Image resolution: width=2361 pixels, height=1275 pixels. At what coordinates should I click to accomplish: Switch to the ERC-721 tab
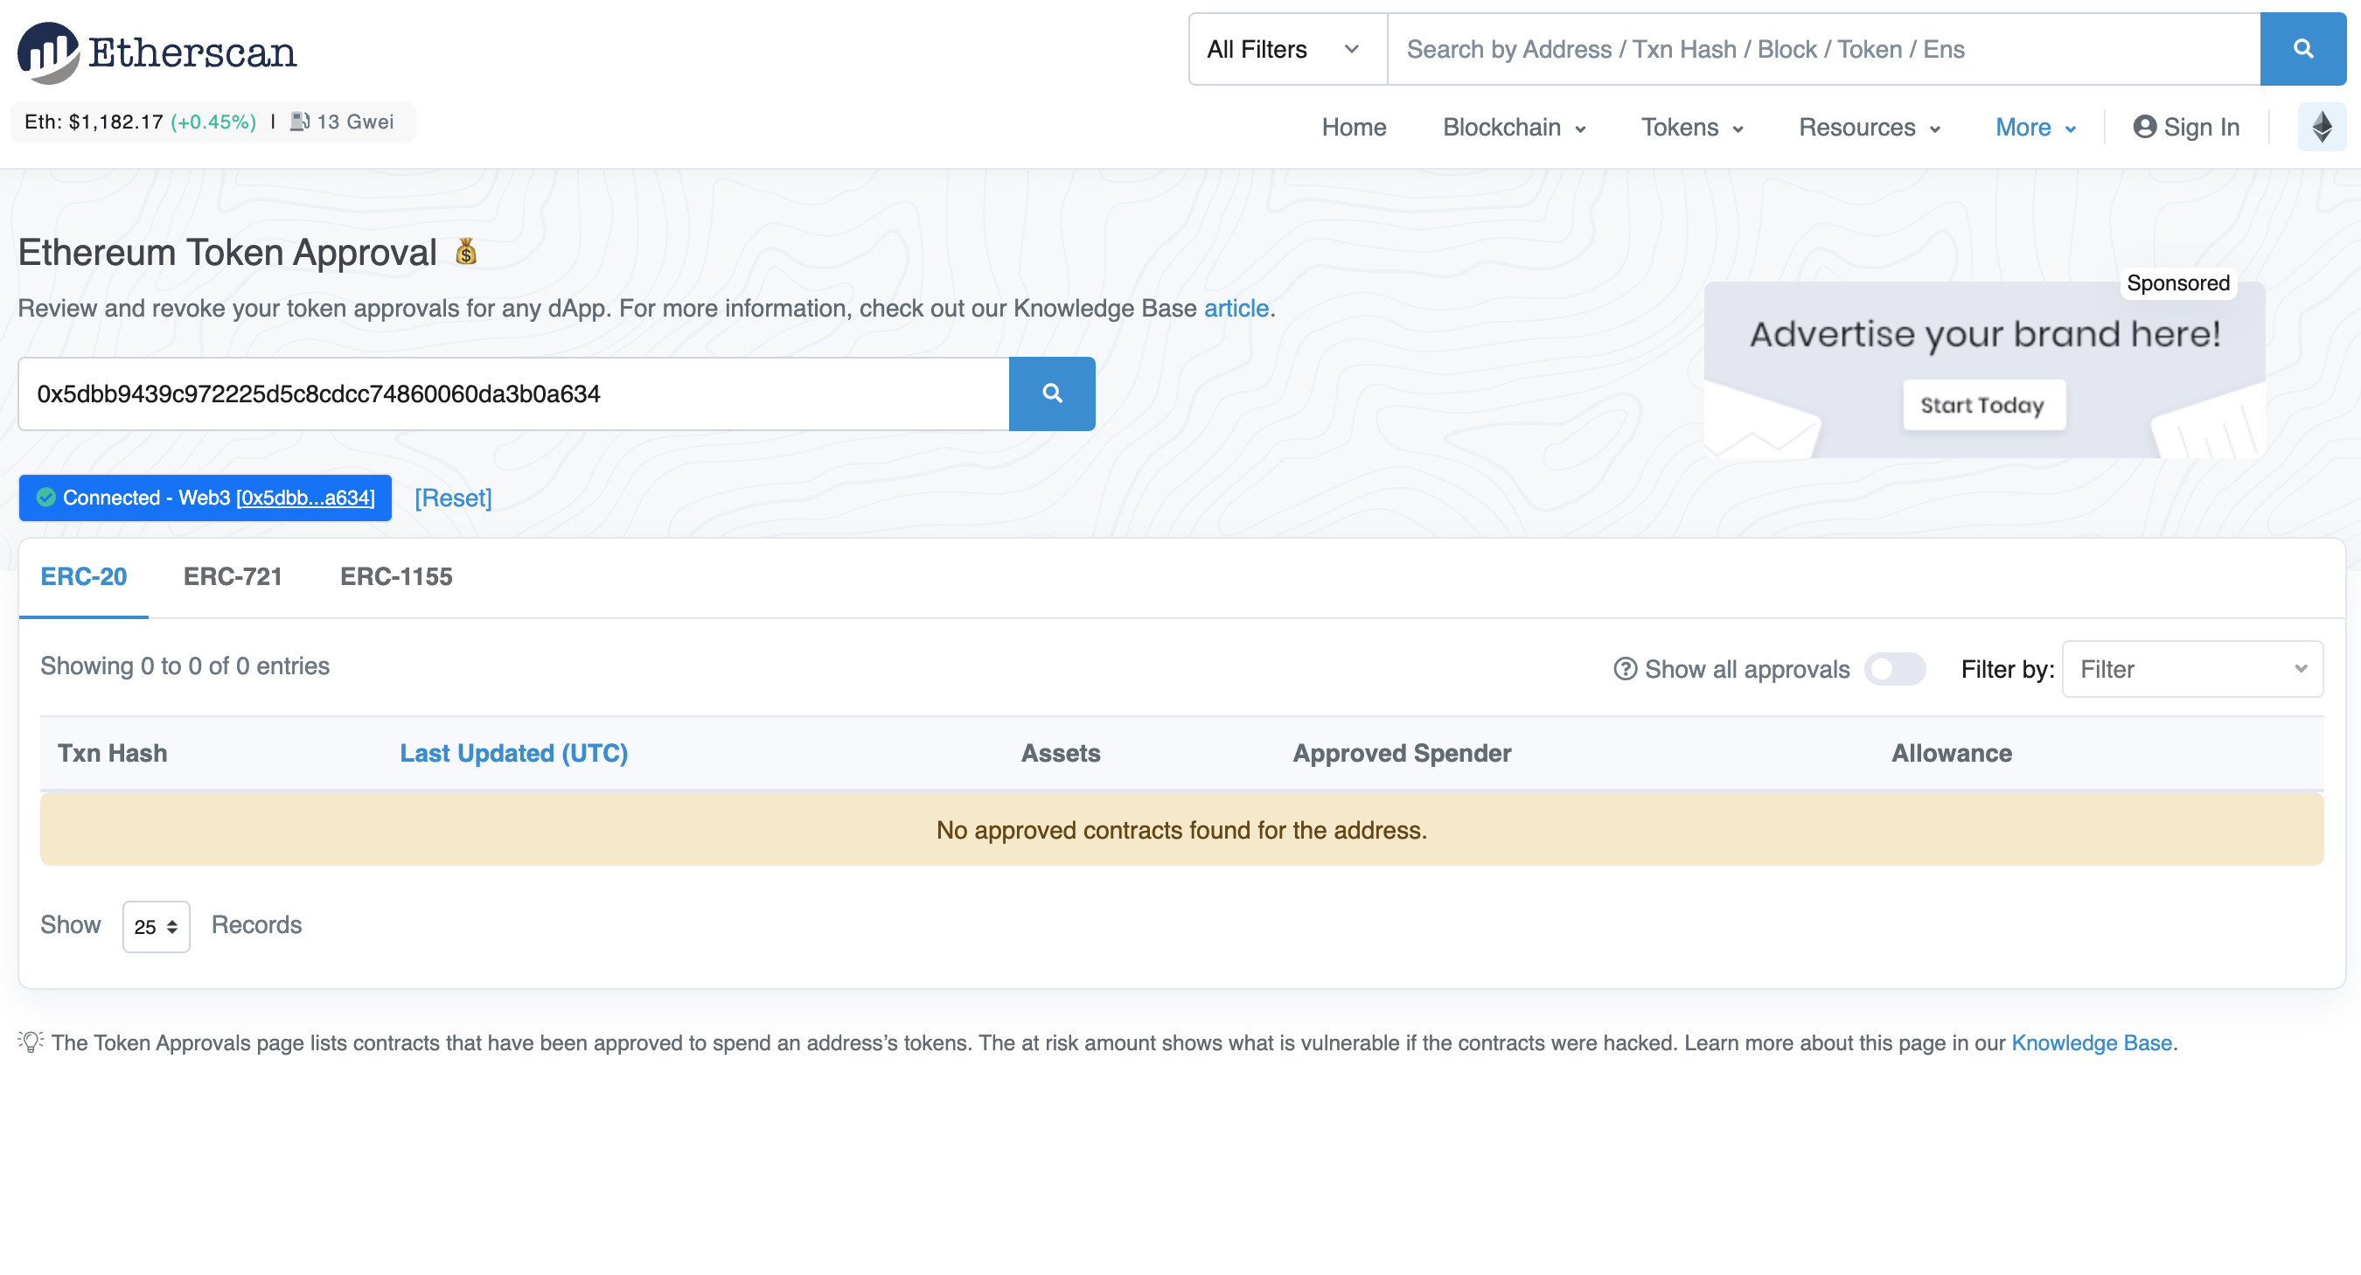point(233,576)
